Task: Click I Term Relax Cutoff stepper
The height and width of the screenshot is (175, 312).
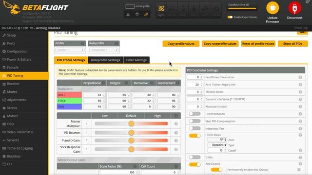Action: coord(225,151)
